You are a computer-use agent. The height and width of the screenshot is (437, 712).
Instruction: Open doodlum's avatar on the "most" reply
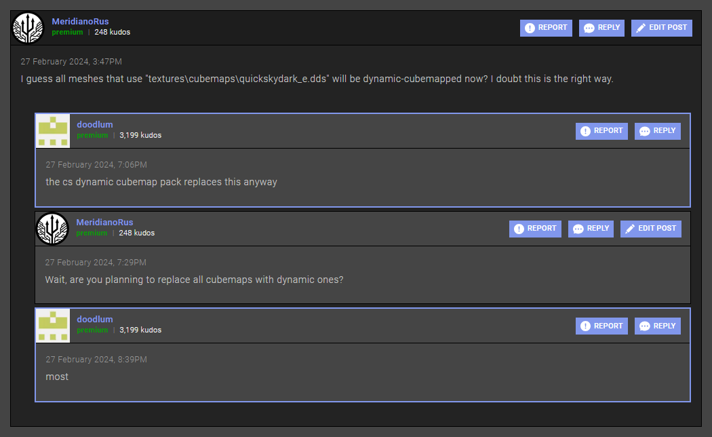click(53, 326)
